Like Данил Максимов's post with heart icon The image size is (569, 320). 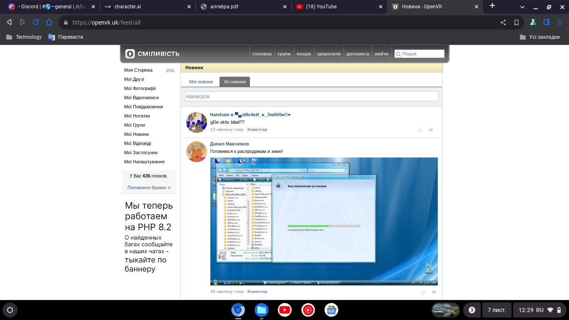434,292
